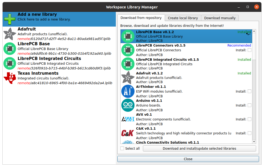Screen dimensions: 264x167
Task: Click the AVX logo icon
Action: click(x=128, y=119)
